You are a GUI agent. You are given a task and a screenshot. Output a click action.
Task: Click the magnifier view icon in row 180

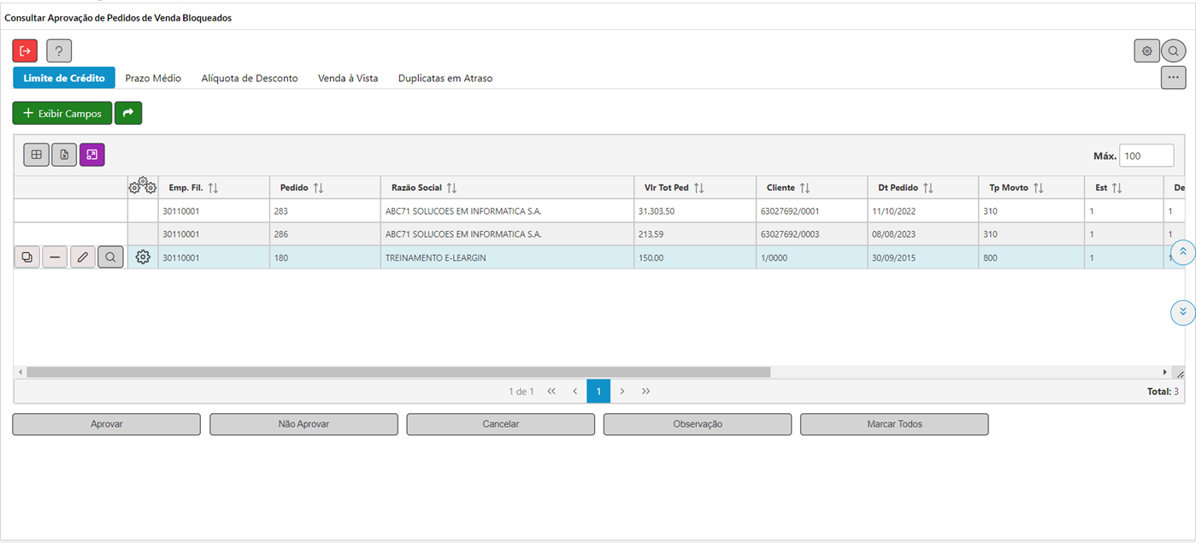tap(110, 257)
